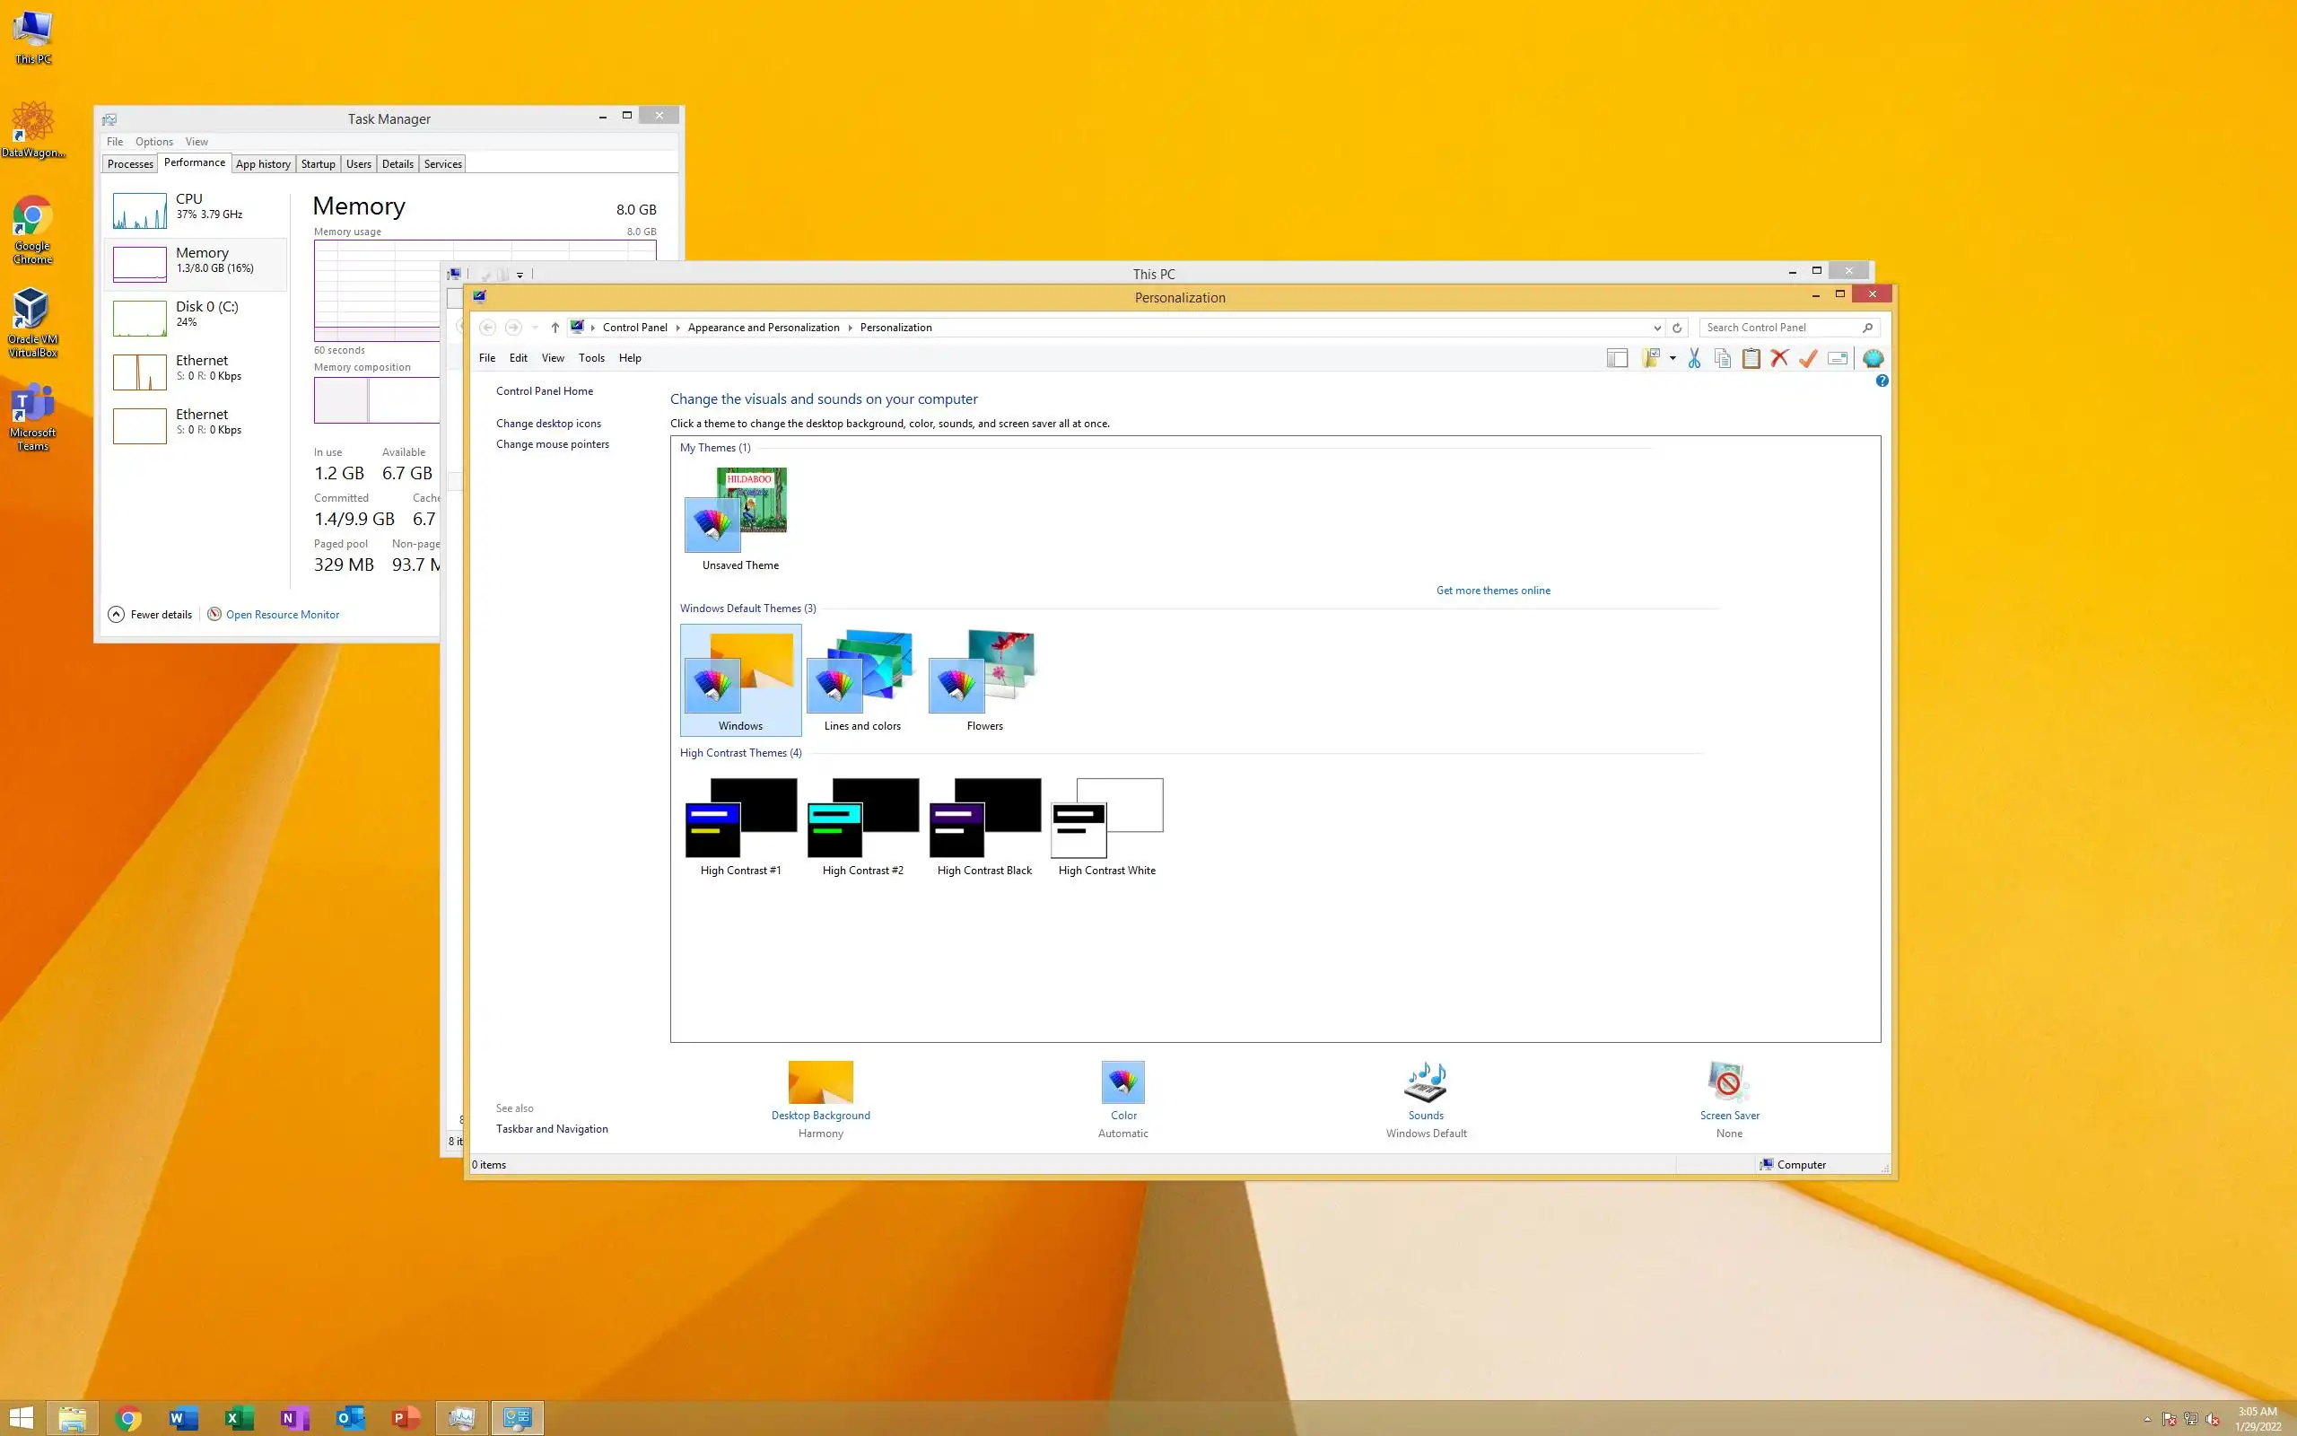Expand the Recent locations arrow beside Forward

point(536,328)
